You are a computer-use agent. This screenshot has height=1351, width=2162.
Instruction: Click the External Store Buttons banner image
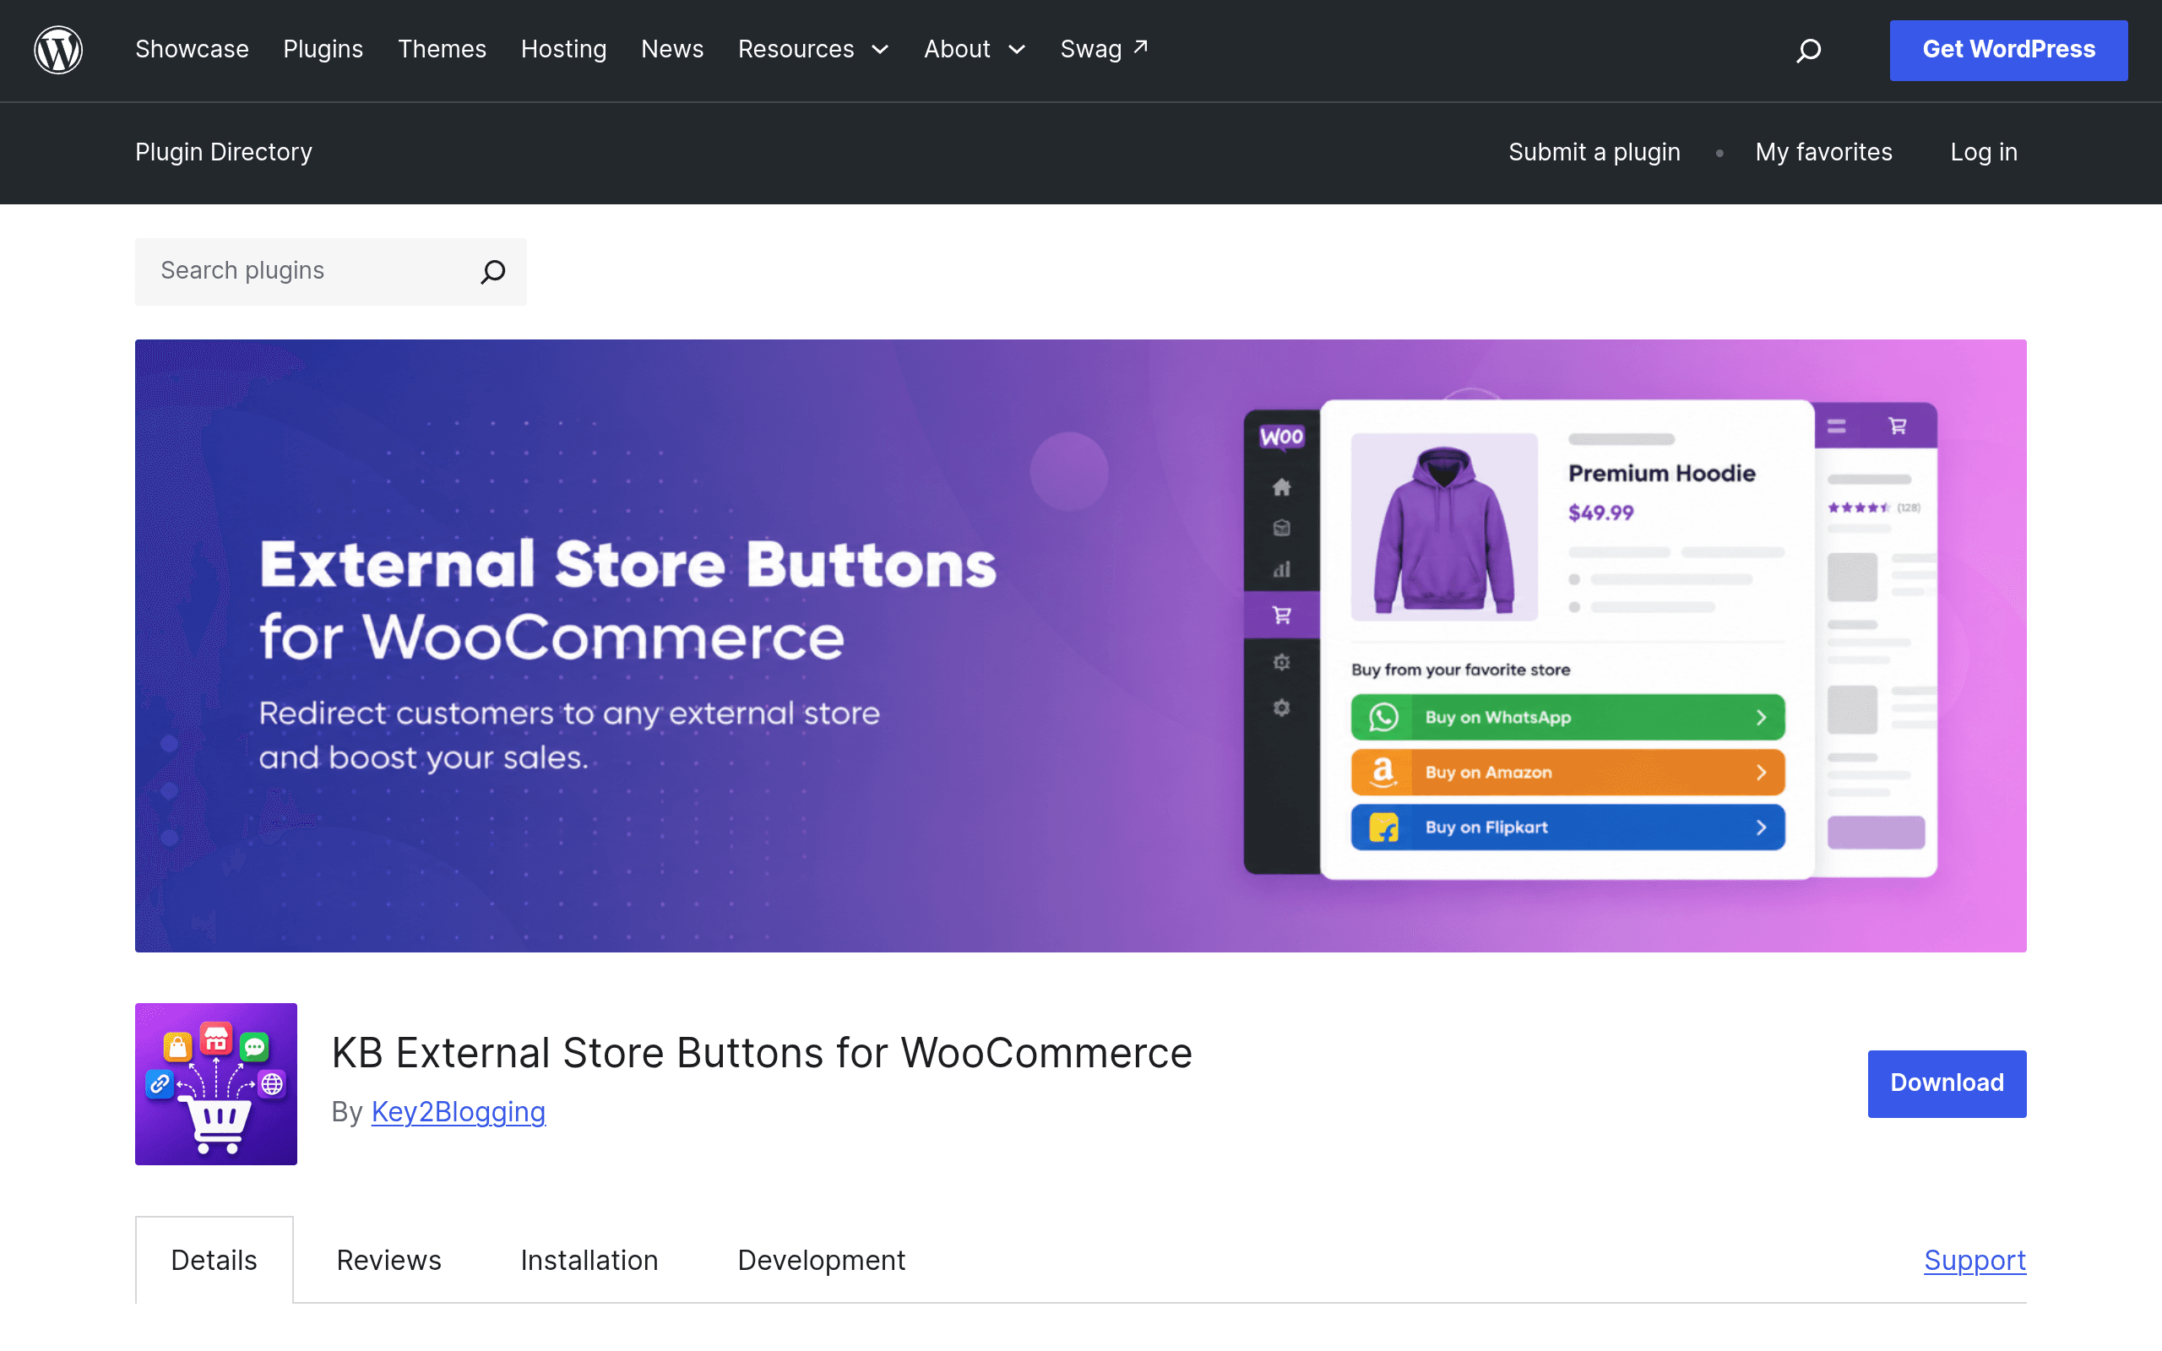[1081, 645]
